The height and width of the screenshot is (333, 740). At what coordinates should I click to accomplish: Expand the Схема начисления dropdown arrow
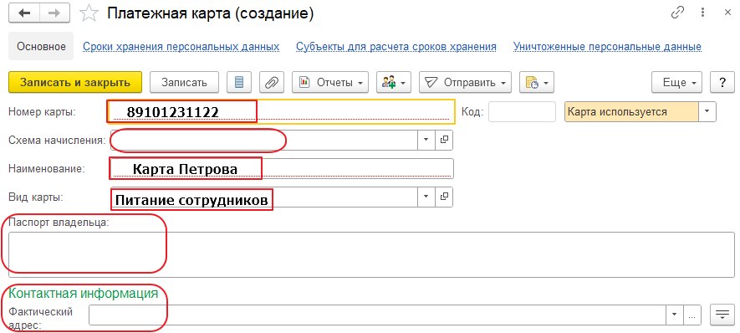pos(426,140)
